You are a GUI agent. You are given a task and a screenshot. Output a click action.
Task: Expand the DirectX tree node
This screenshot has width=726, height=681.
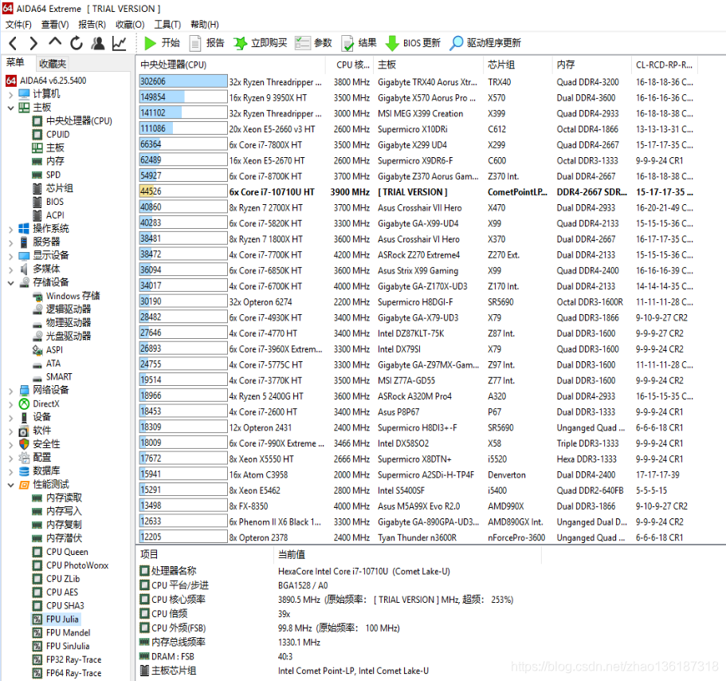point(10,404)
